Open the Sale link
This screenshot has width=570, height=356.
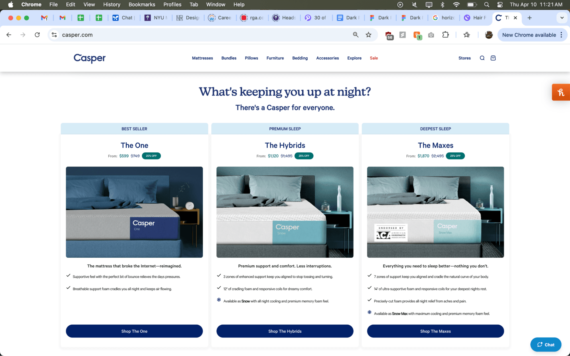coord(374,58)
